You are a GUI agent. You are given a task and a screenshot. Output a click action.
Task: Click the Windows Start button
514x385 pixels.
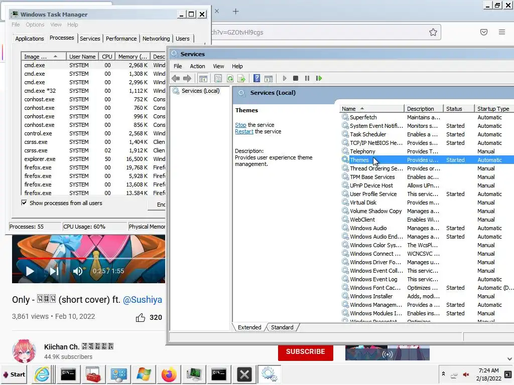(14, 374)
